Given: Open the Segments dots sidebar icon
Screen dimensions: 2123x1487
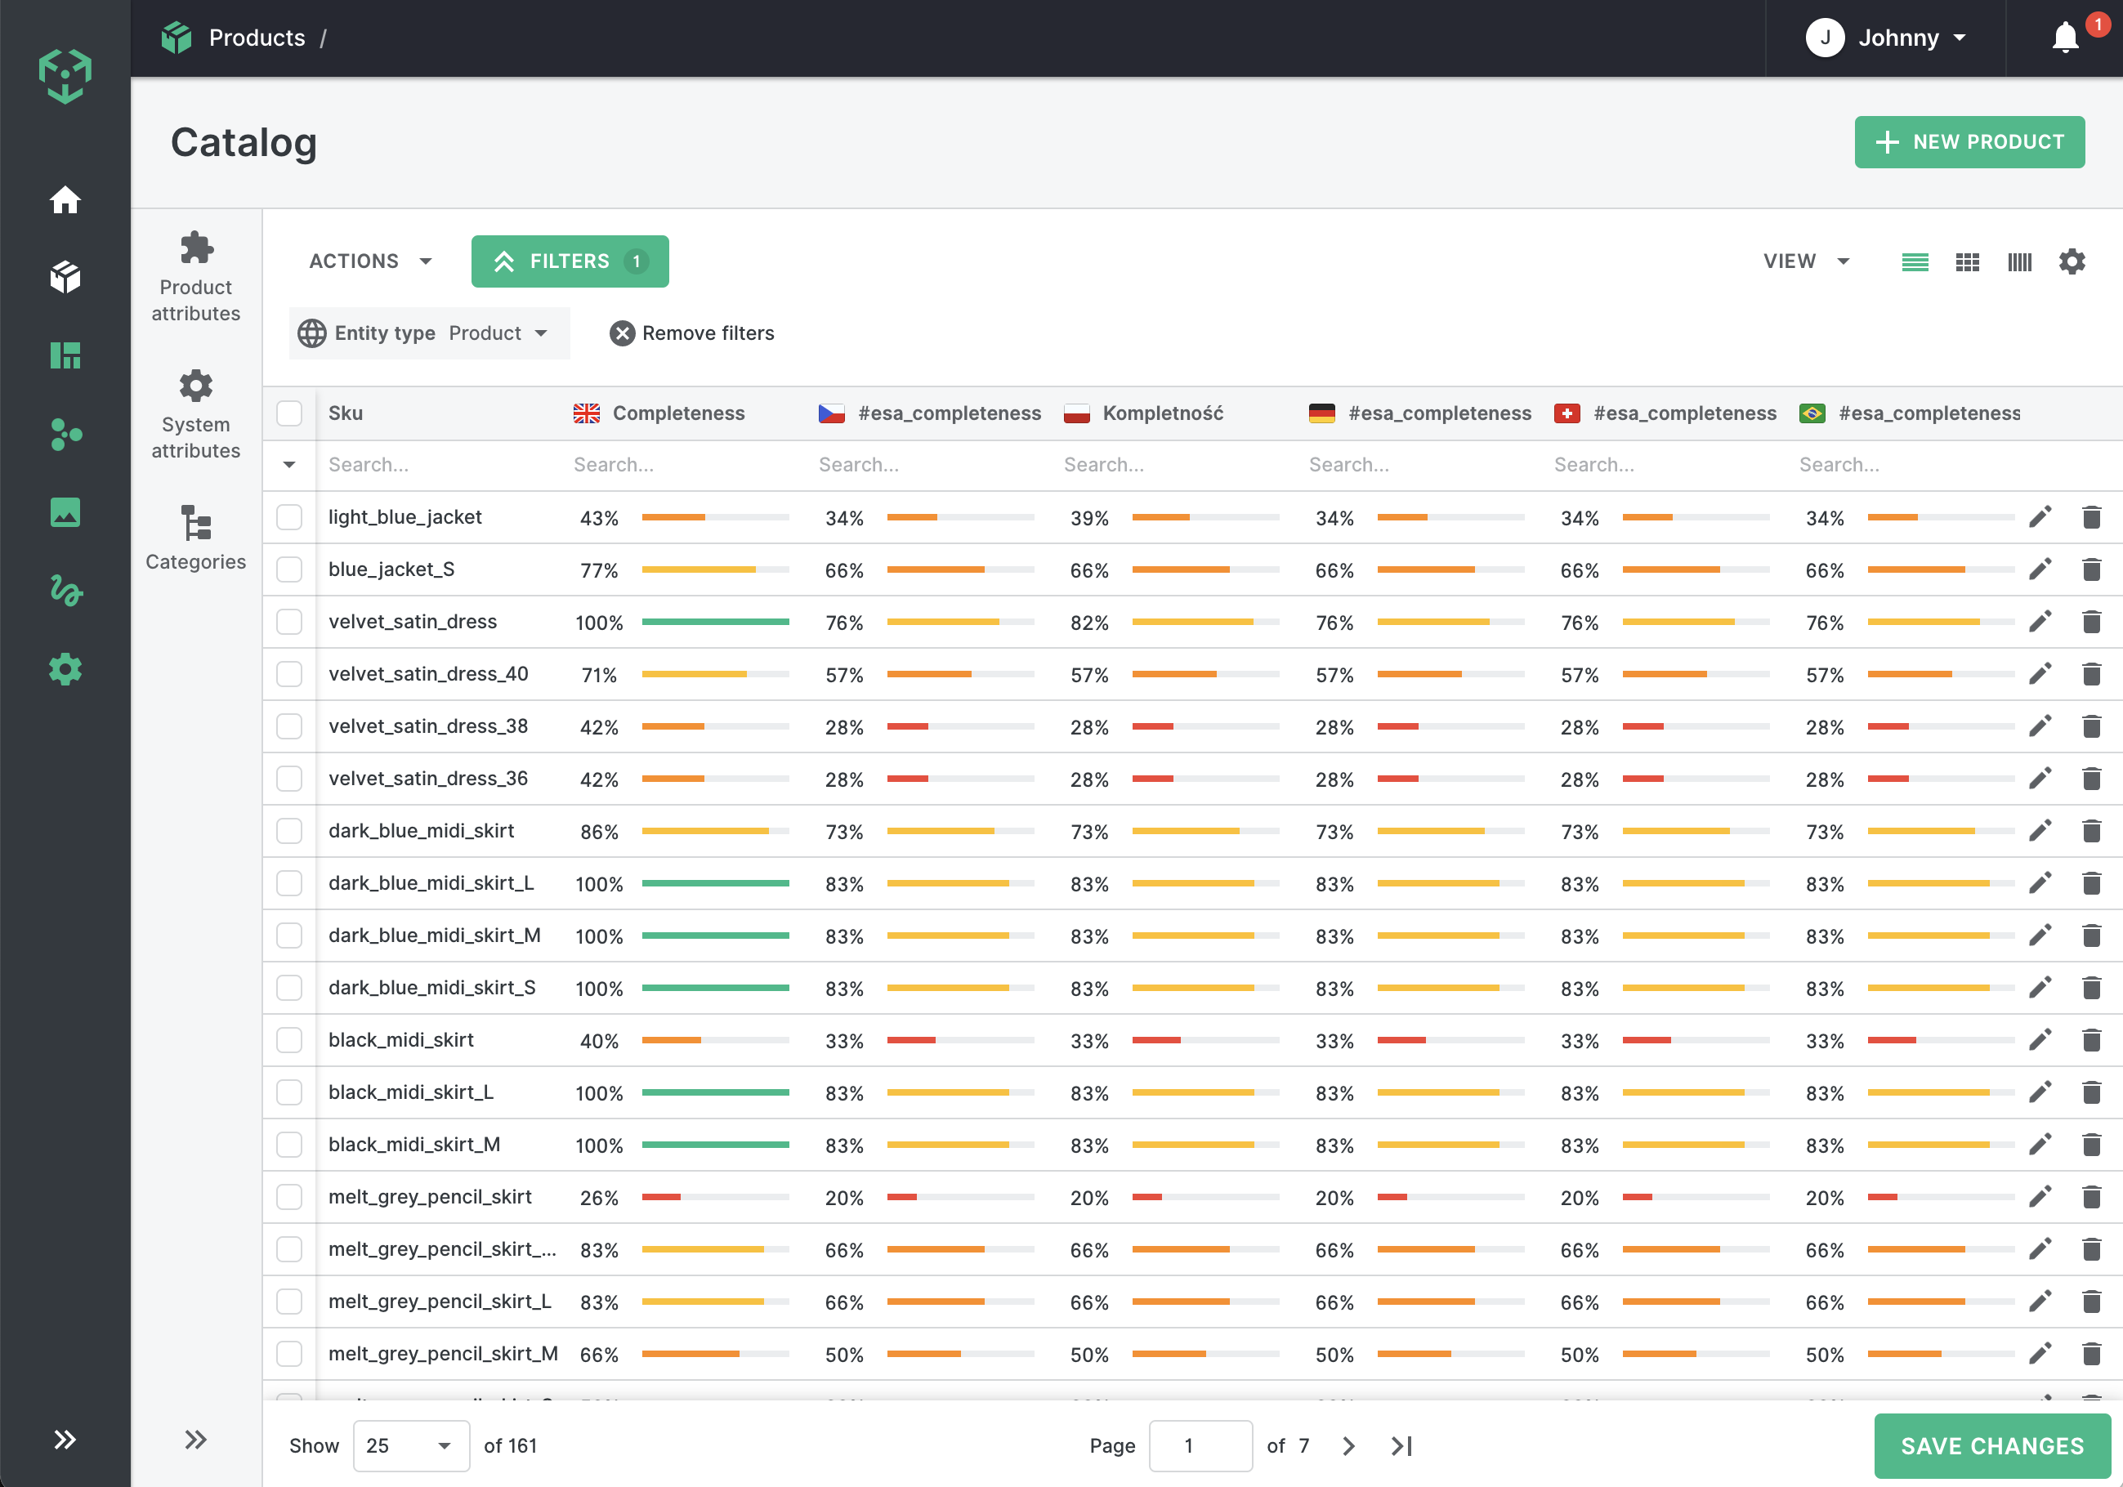Looking at the screenshot, I should [65, 434].
